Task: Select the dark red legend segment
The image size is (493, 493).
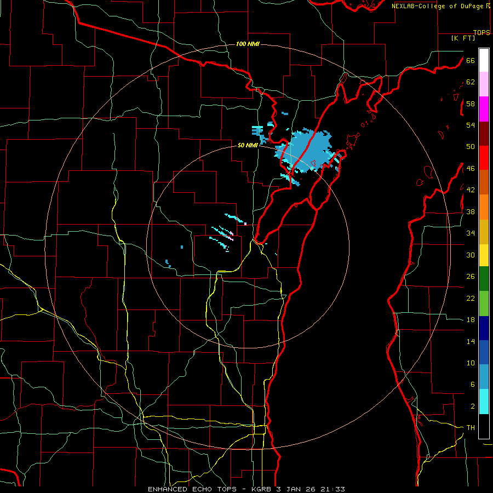Action: coord(484,134)
